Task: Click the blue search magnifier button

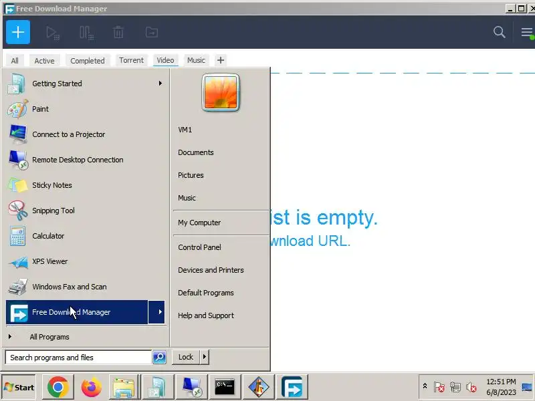Action: 159,358
